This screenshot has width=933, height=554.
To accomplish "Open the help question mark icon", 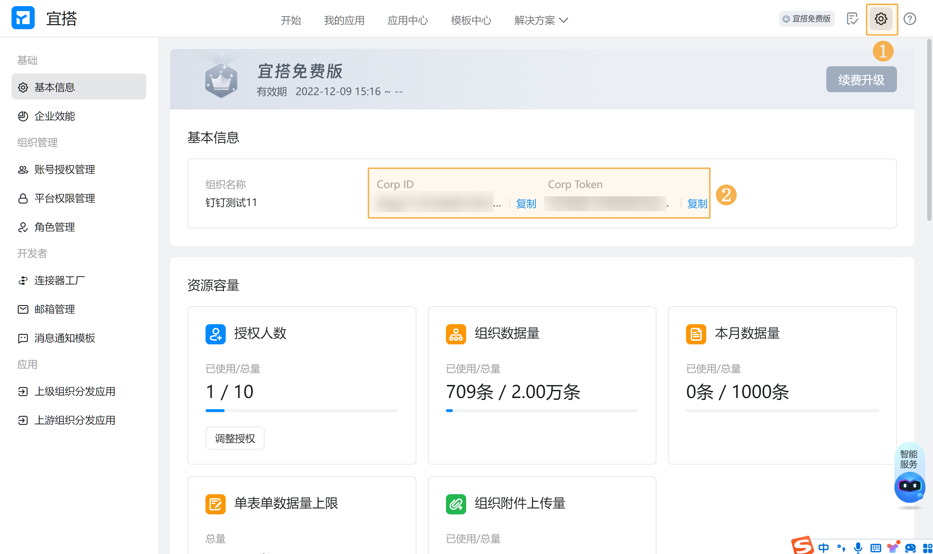I will [x=910, y=19].
